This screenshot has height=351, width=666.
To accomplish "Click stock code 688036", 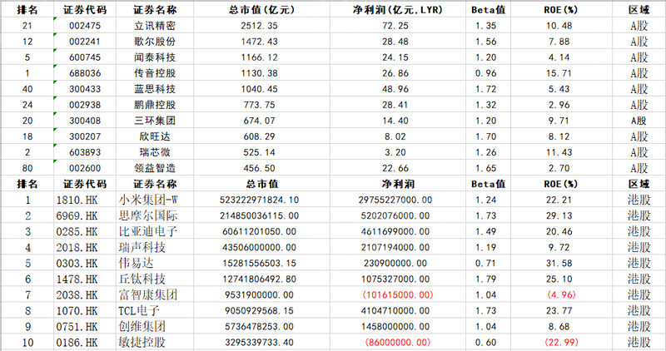I will point(85,73).
